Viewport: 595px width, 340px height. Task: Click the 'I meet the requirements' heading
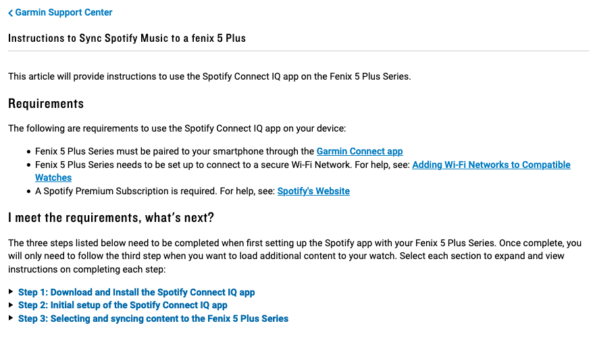pyautogui.click(x=111, y=217)
